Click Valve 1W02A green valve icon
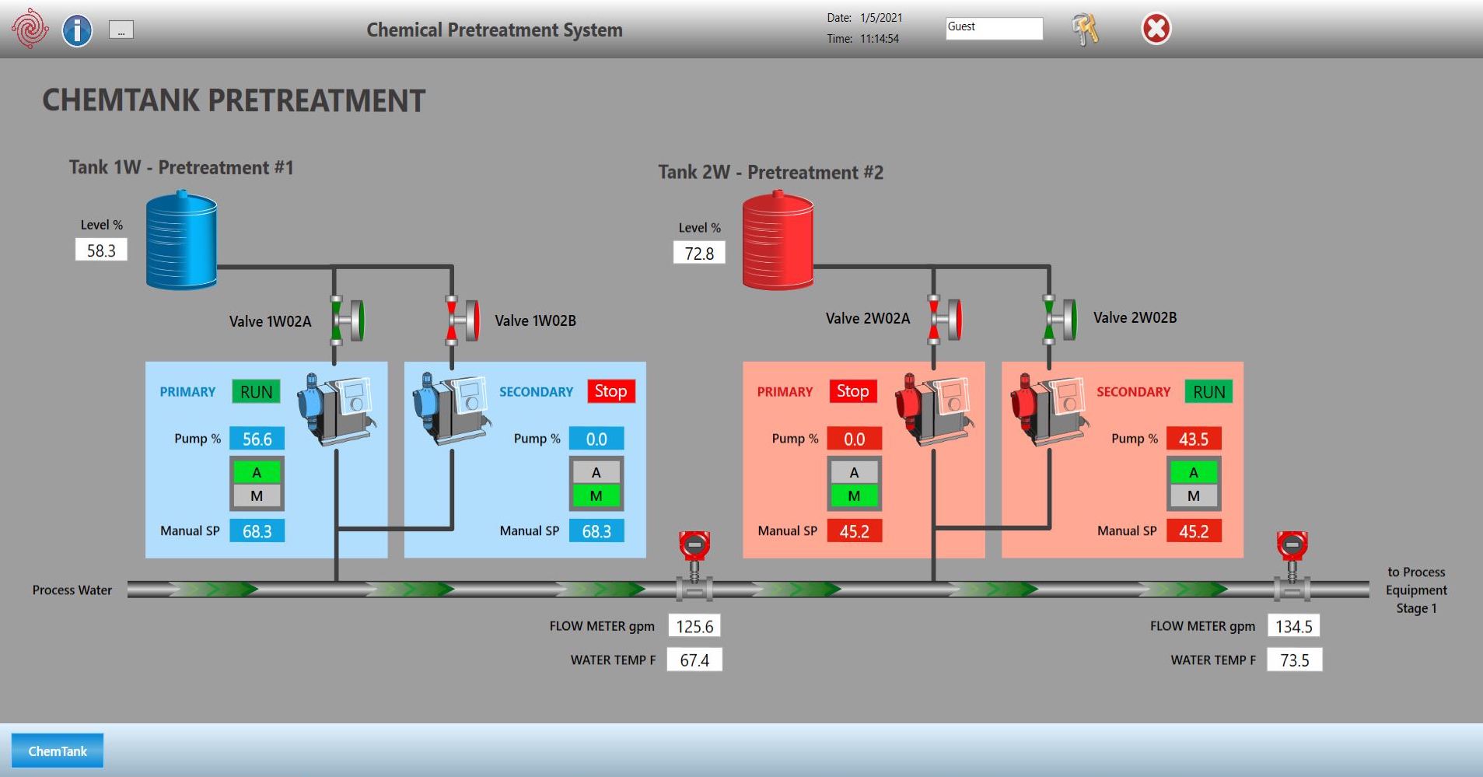This screenshot has width=1483, height=777. 347,320
